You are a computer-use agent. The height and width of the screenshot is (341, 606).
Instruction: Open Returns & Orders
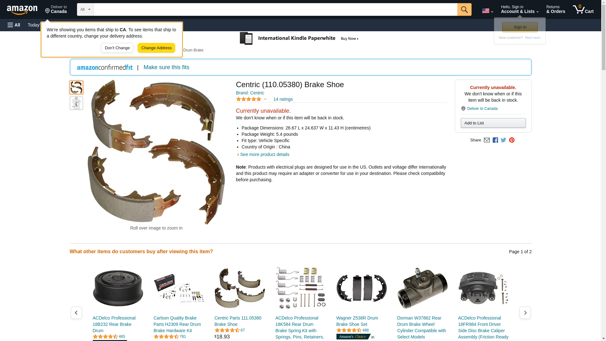click(x=555, y=9)
